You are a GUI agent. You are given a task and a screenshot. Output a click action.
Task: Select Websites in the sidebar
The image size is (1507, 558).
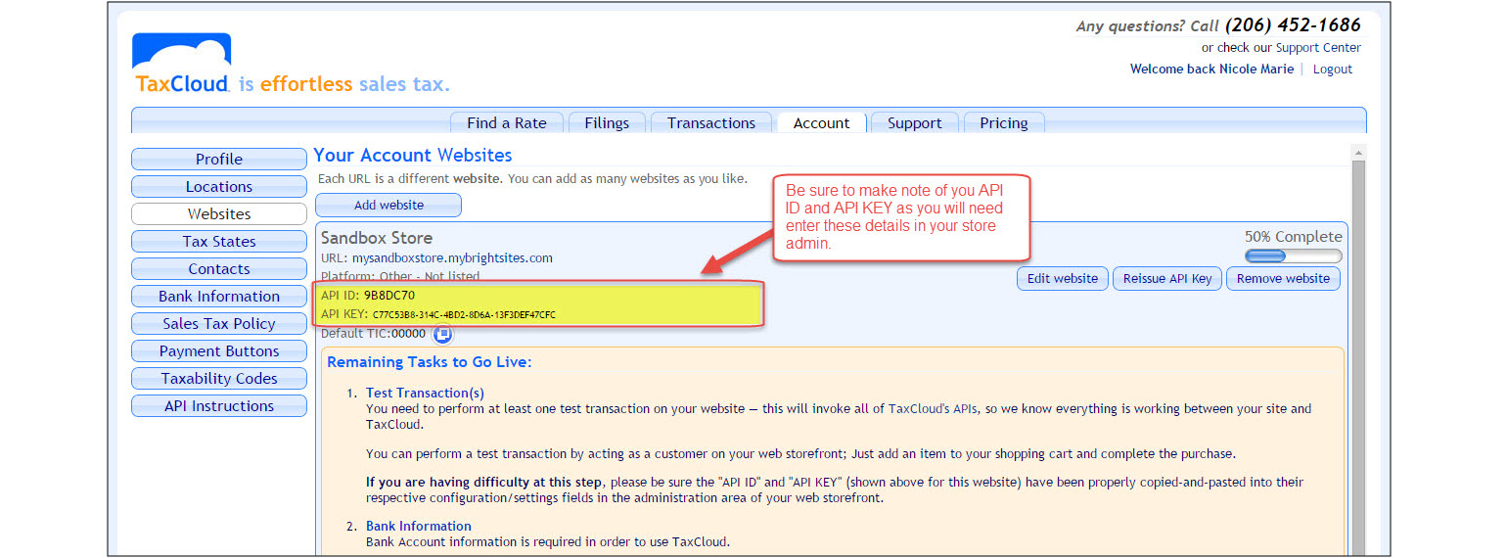coord(219,214)
